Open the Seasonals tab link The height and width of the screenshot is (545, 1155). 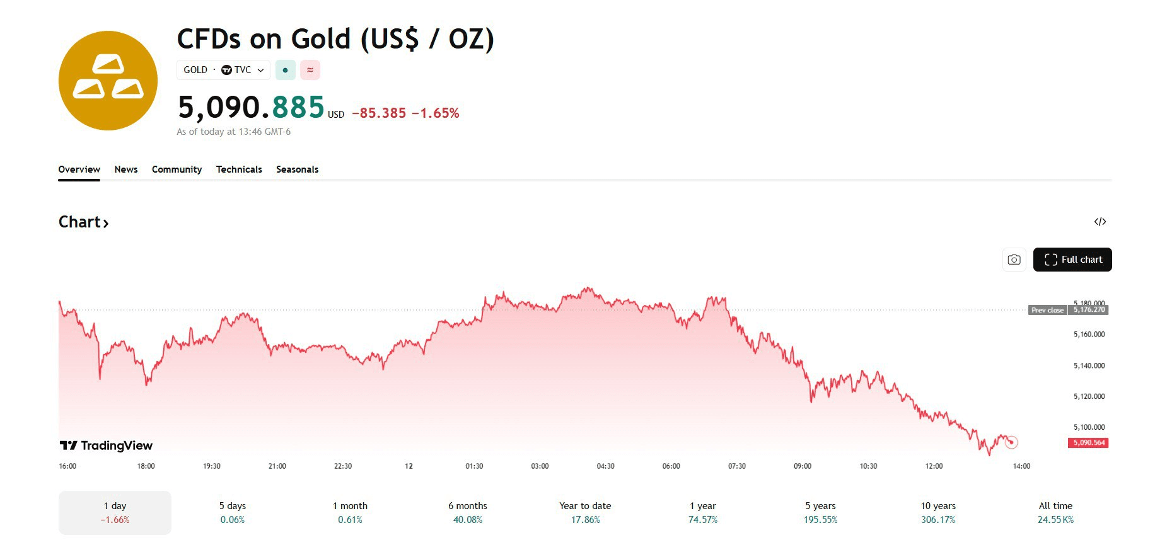pos(297,169)
